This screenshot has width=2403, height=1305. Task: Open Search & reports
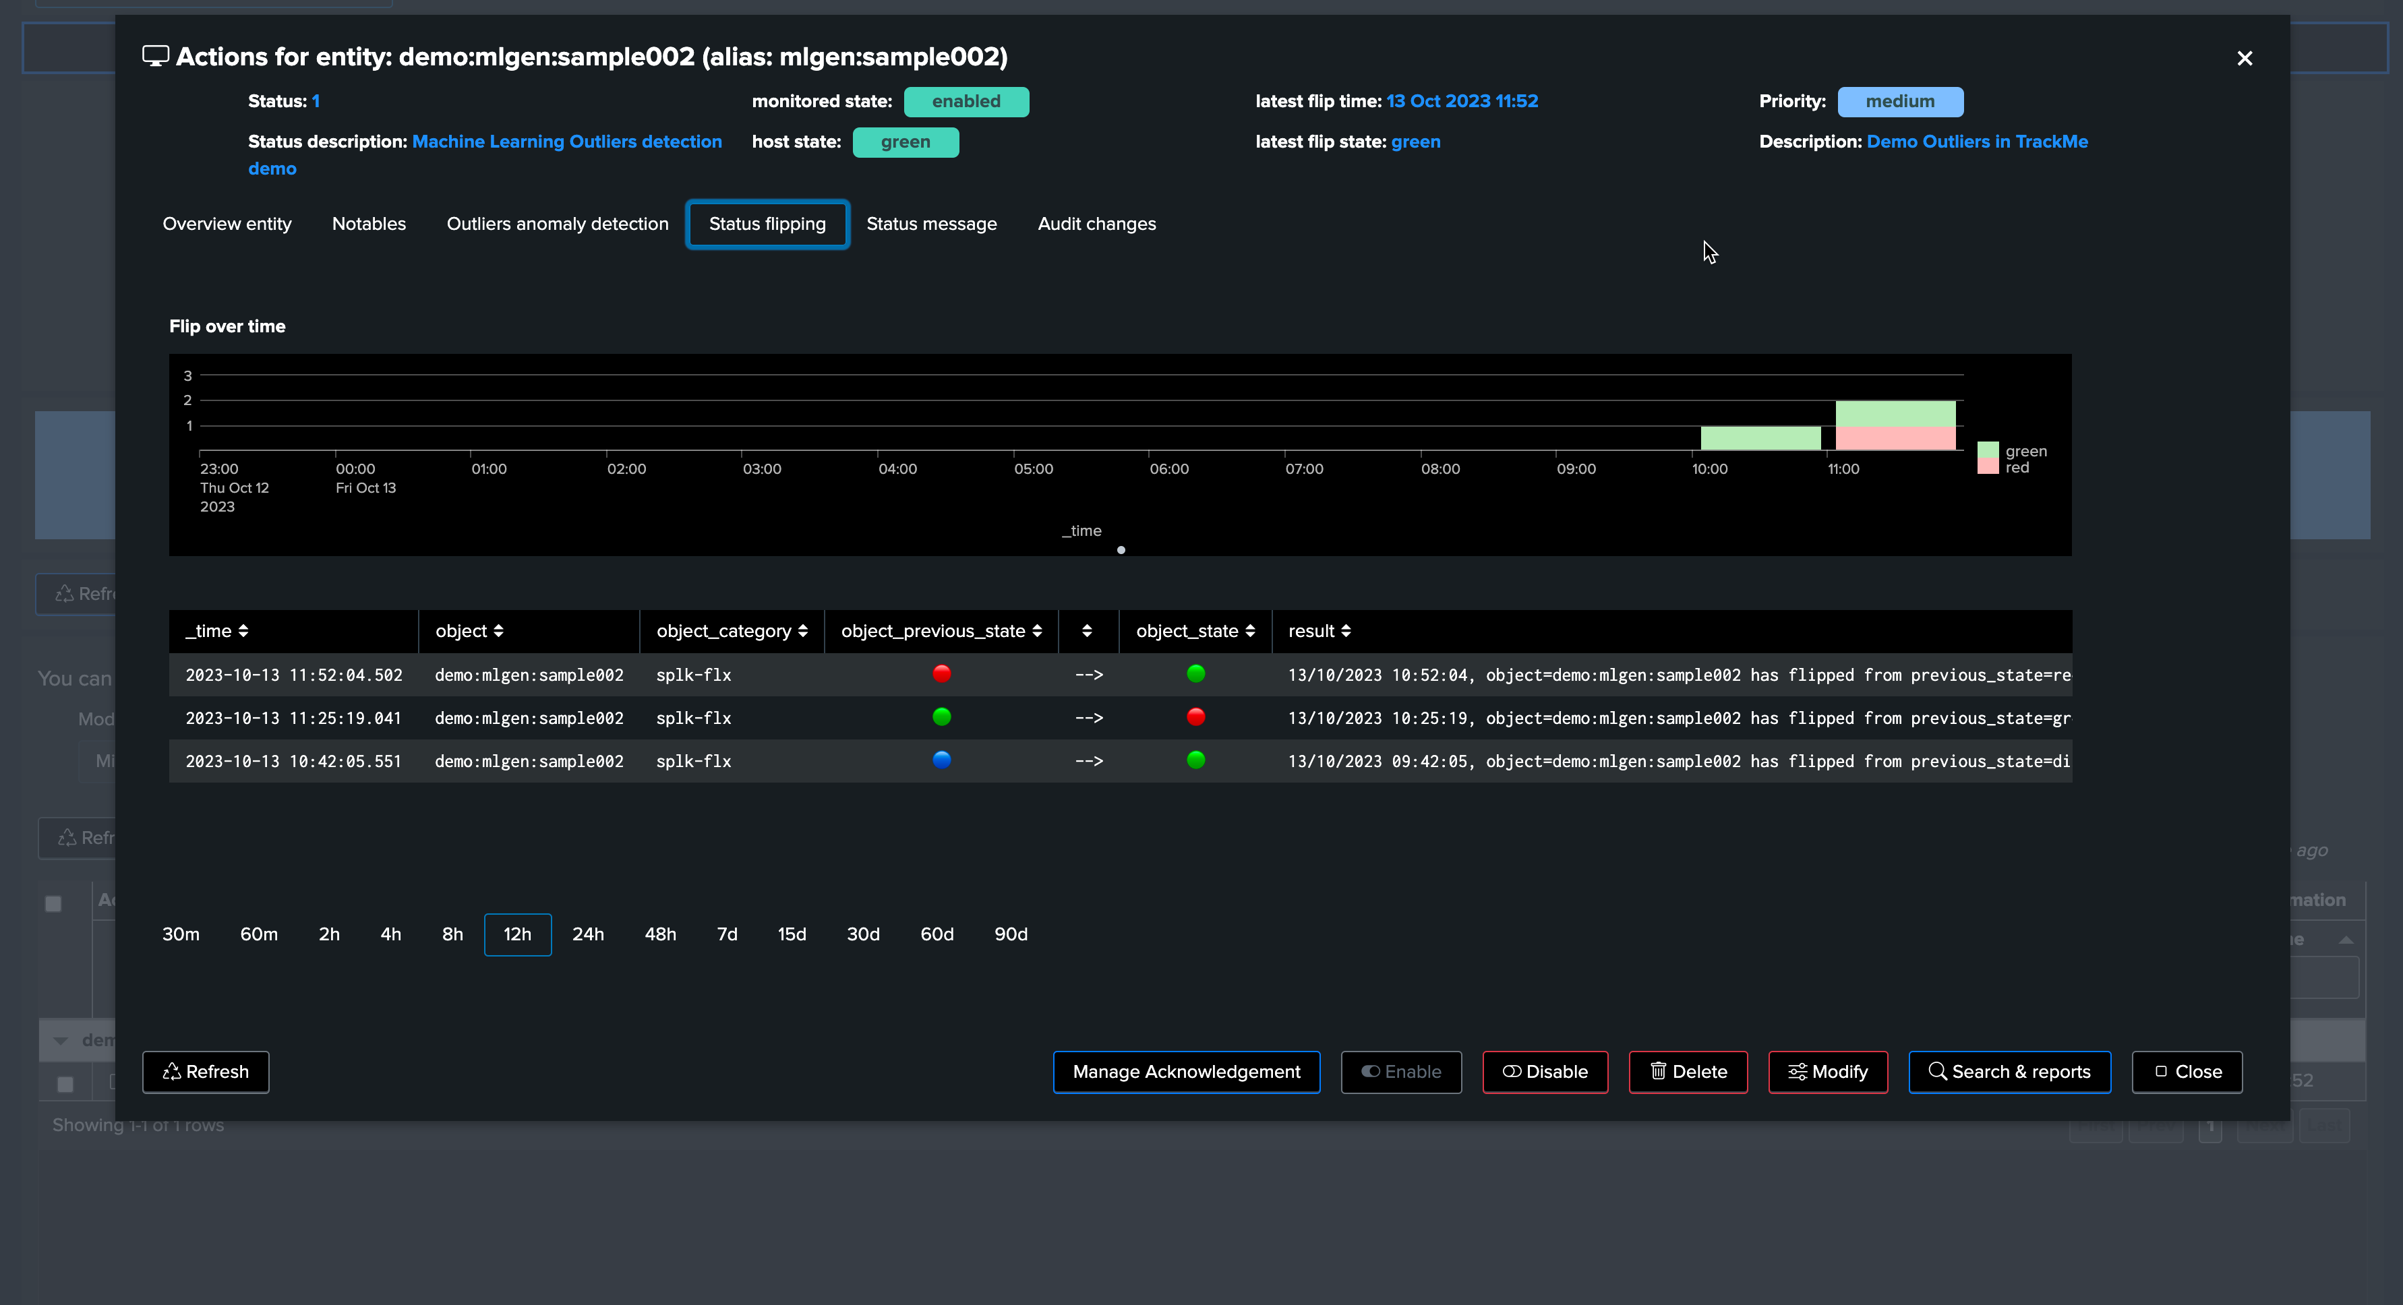2009,1072
